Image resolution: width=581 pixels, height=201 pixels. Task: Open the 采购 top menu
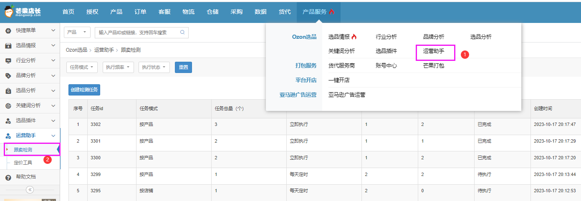coord(236,12)
